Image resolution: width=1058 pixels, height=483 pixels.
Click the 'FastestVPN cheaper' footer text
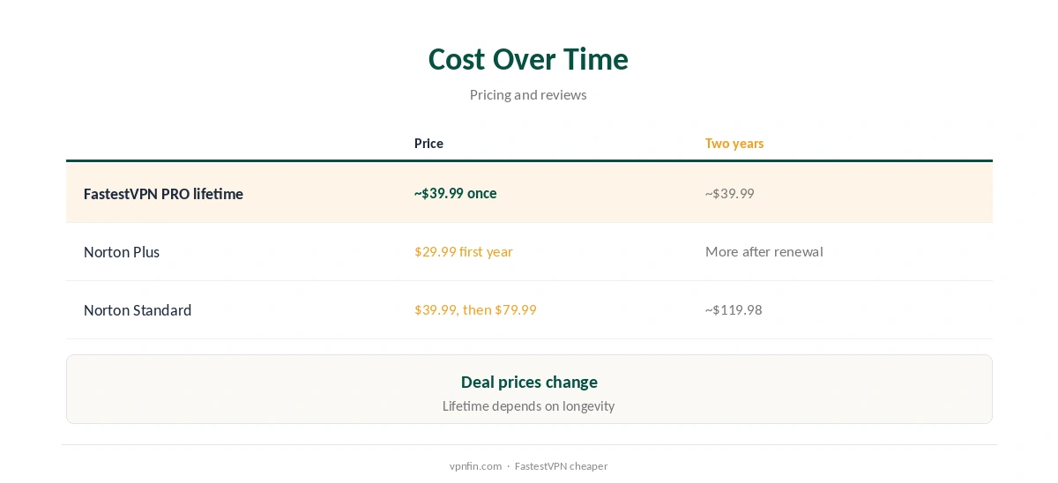(x=561, y=466)
